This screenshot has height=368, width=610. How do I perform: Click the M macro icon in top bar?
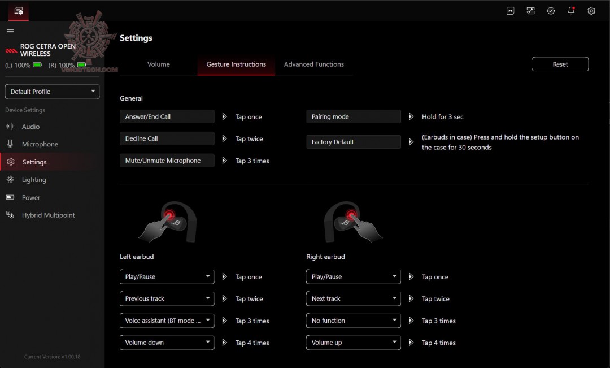[510, 11]
